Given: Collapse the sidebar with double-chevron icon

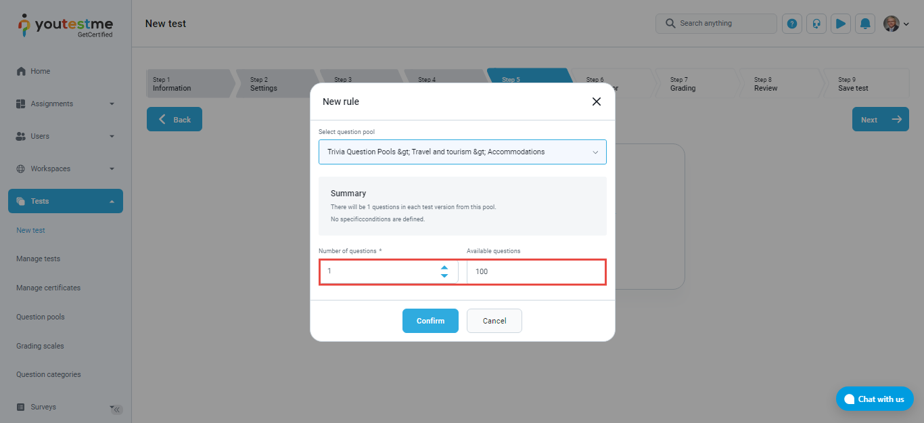Looking at the screenshot, I should point(116,409).
